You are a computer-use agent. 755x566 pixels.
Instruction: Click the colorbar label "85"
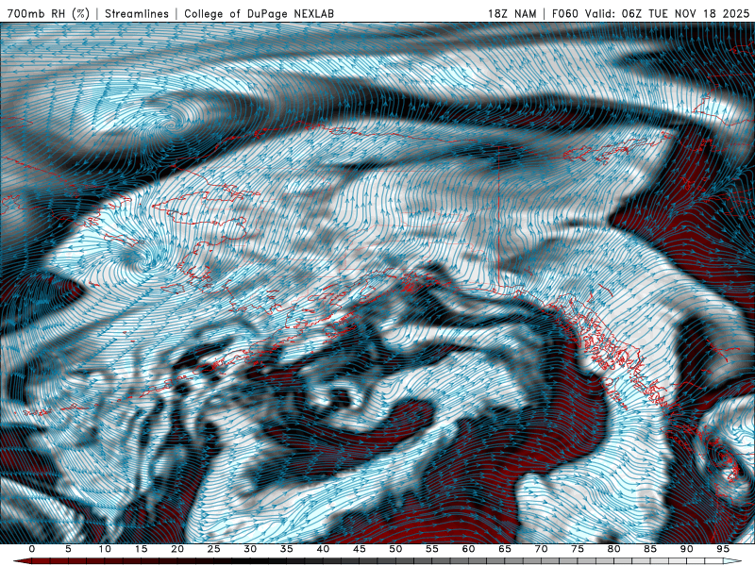pos(650,549)
